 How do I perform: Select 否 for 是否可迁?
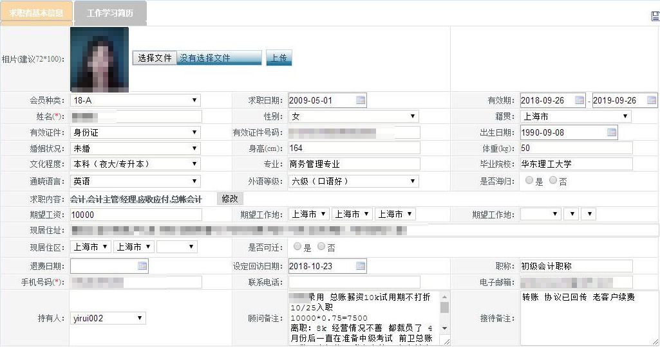tap(321, 247)
